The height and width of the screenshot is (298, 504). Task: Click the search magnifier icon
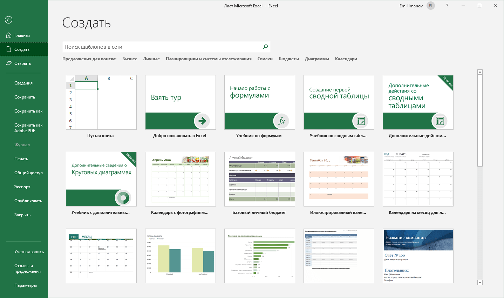pos(265,47)
